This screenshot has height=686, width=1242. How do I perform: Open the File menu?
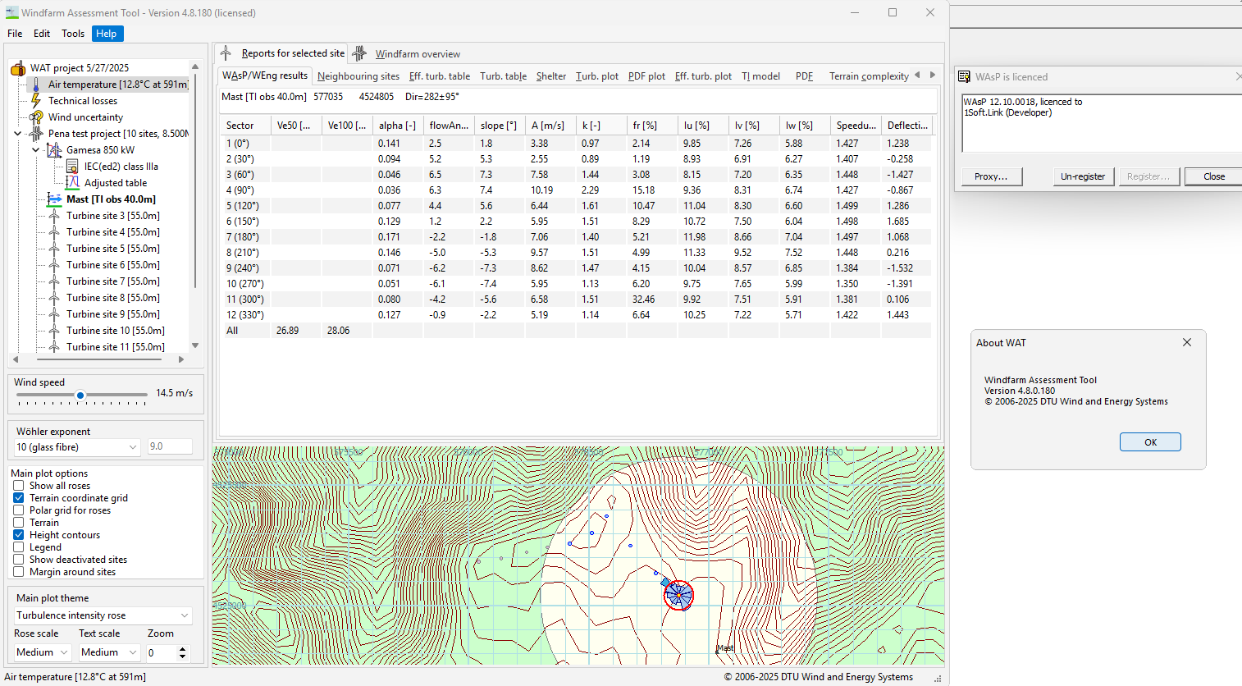(x=15, y=34)
